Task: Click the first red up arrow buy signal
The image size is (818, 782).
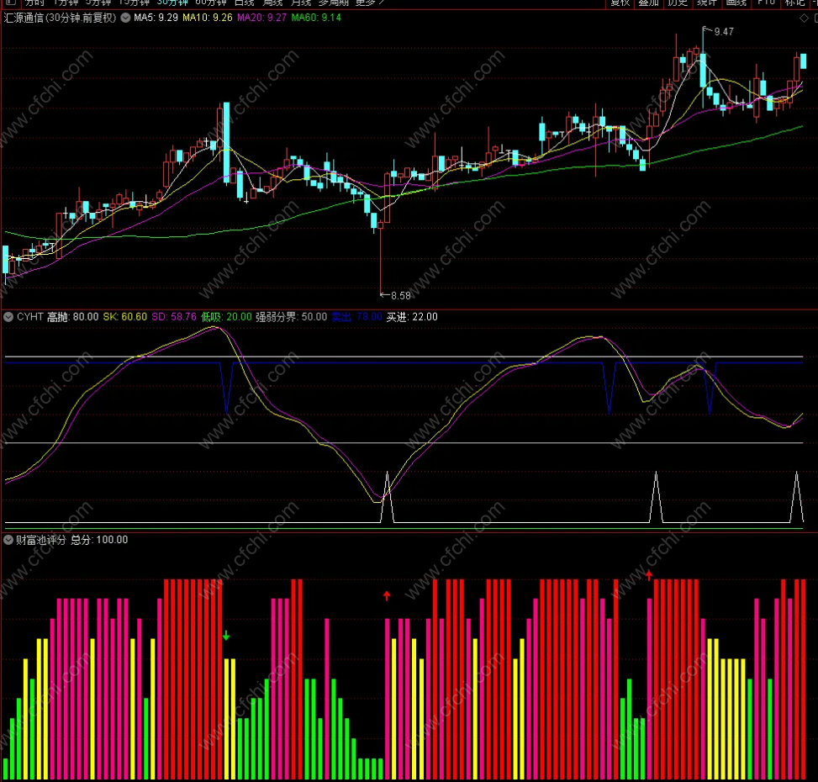Action: click(x=387, y=595)
